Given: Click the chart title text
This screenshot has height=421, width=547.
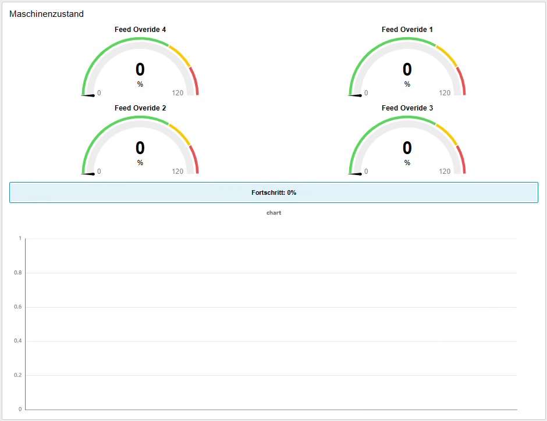Looking at the screenshot, I should [273, 213].
